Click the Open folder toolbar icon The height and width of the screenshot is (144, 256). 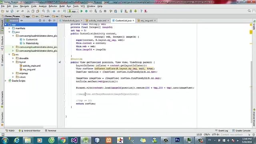(x=2, y=11)
